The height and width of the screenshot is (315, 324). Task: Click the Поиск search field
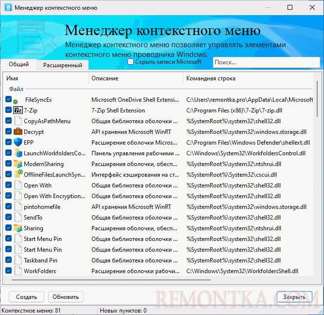point(266,62)
